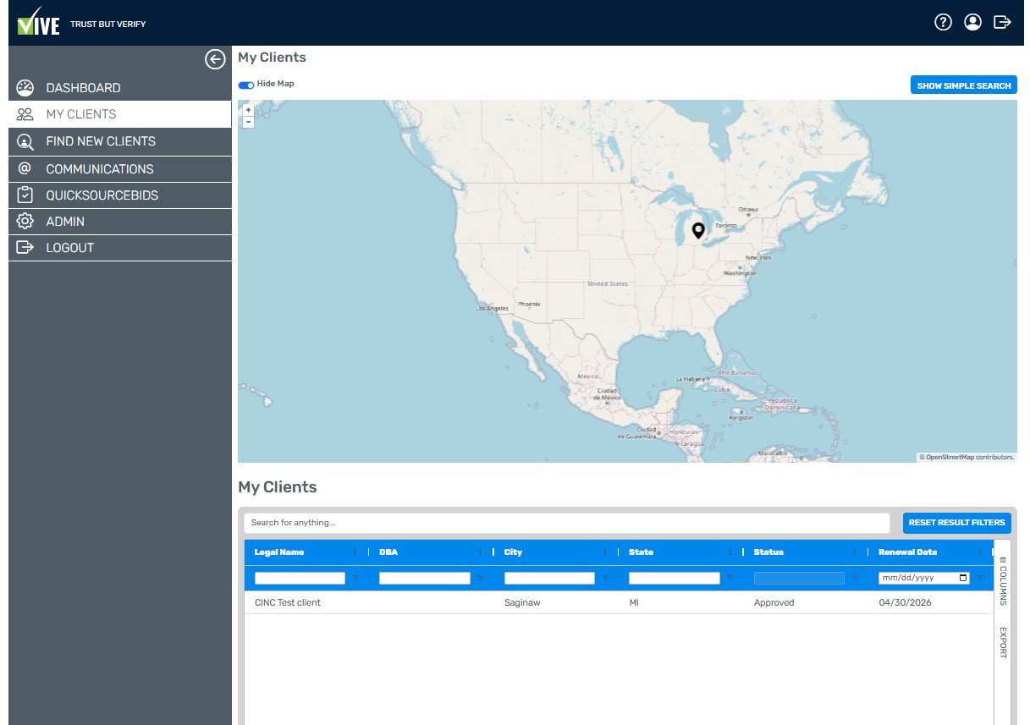Select My Clients in sidebar
The image size is (1030, 725).
(120, 114)
